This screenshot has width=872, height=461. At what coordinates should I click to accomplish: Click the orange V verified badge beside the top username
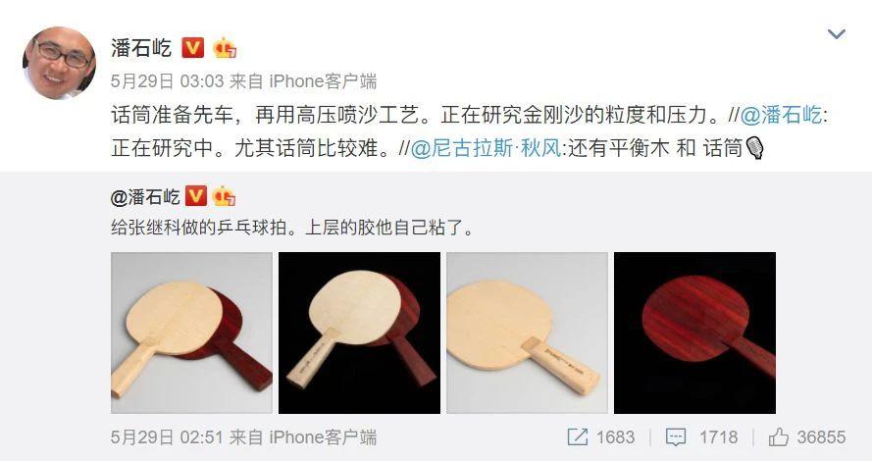pos(193,48)
